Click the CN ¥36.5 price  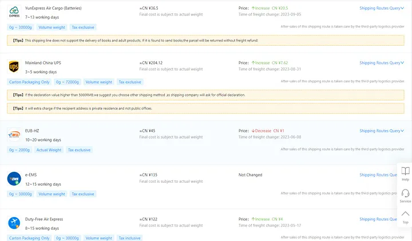click(149, 9)
